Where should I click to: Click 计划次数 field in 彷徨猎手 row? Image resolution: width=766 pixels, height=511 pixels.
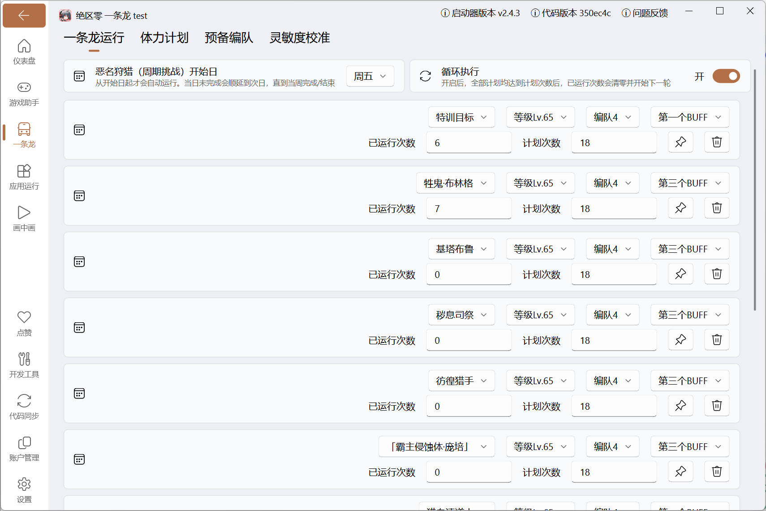614,406
